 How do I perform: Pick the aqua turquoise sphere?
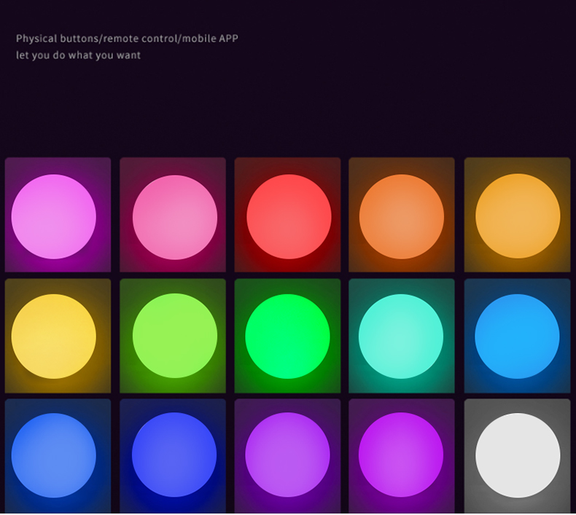coord(401,337)
